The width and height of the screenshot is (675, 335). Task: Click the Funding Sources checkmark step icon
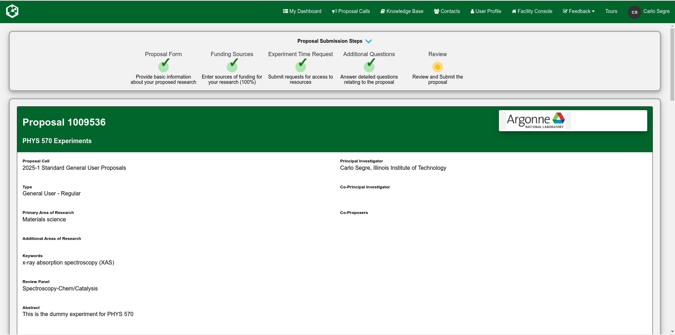click(x=232, y=66)
